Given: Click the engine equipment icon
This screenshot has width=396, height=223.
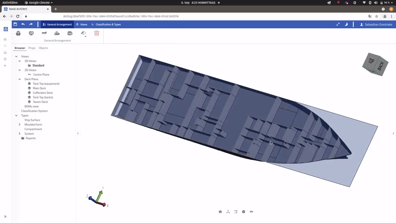Looking at the screenshot, I should click(x=70, y=33).
